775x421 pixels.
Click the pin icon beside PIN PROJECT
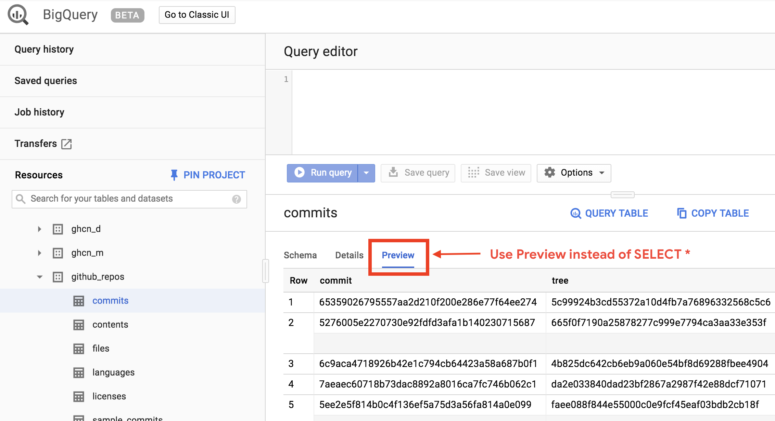pyautogui.click(x=174, y=175)
